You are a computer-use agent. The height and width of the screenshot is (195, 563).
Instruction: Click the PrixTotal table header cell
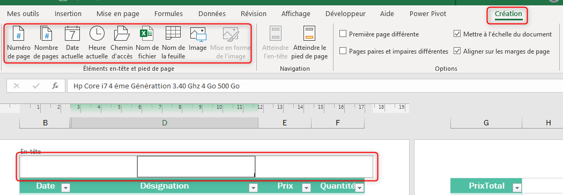coord(486,186)
